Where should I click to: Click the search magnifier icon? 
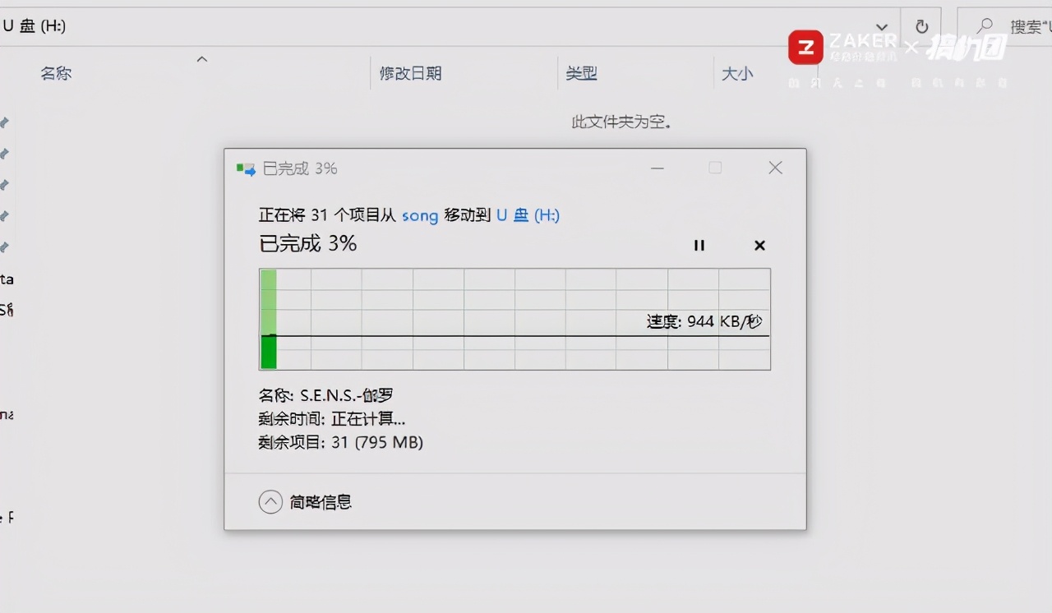coord(983,25)
